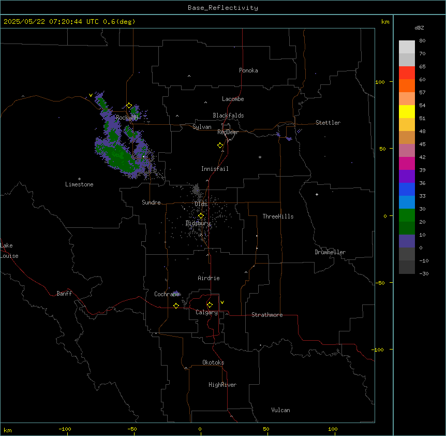
Task: Click the Didsbury map label
Action: click(198, 223)
